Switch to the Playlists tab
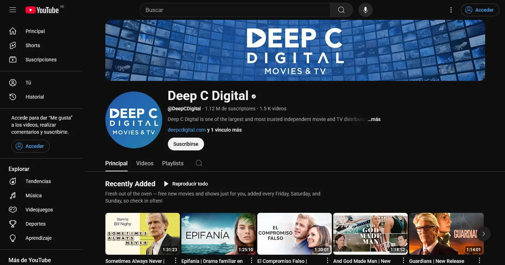The image size is (505, 265). click(173, 163)
